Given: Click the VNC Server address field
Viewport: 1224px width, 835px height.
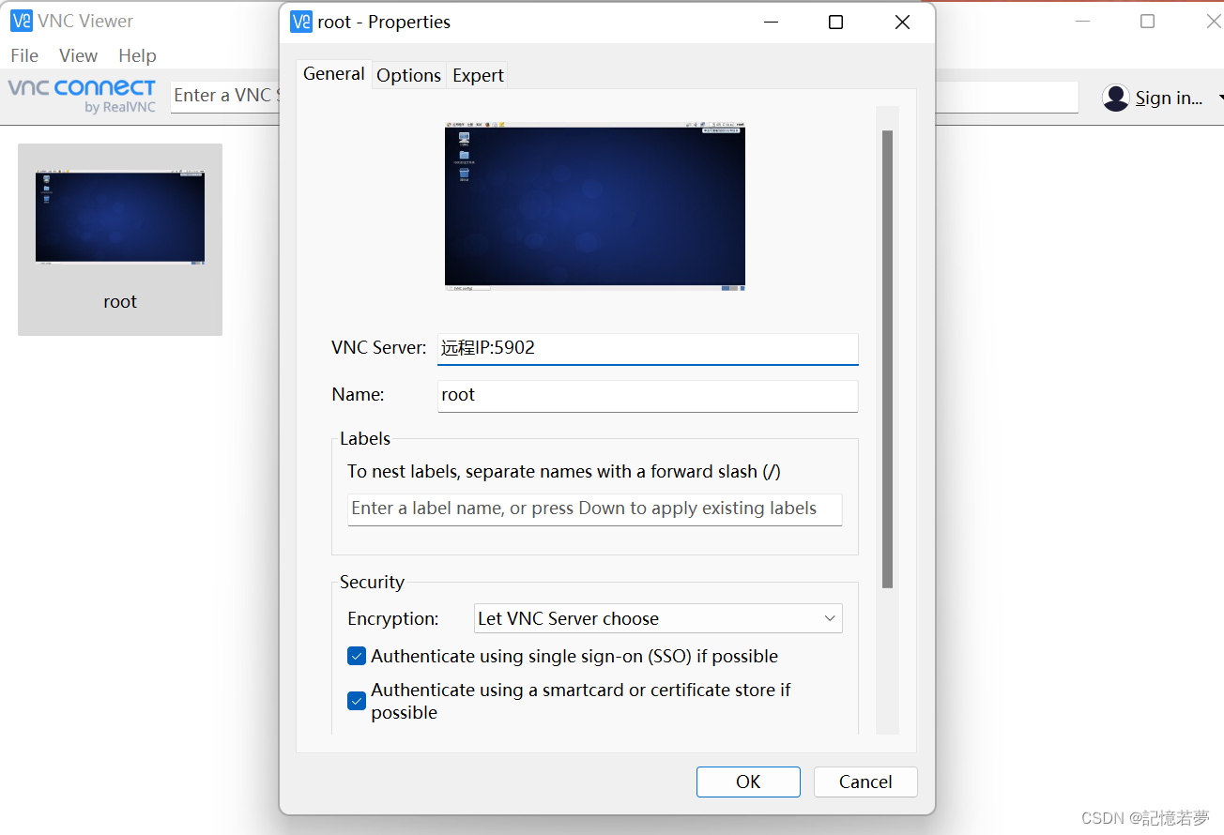Looking at the screenshot, I should pos(647,348).
